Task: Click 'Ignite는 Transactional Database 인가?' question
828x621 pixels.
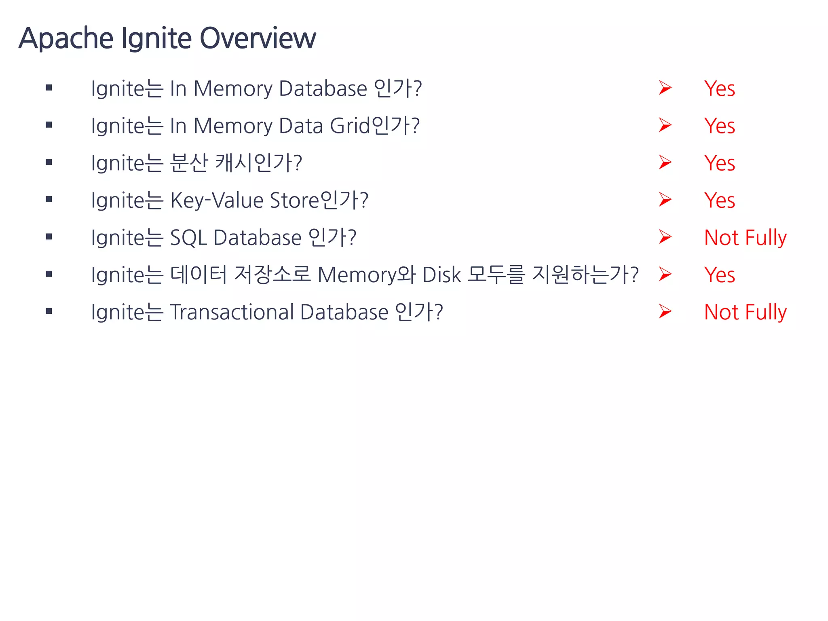Action: click(x=267, y=312)
